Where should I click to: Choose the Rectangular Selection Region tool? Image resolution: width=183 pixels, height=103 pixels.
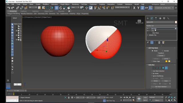48,8
